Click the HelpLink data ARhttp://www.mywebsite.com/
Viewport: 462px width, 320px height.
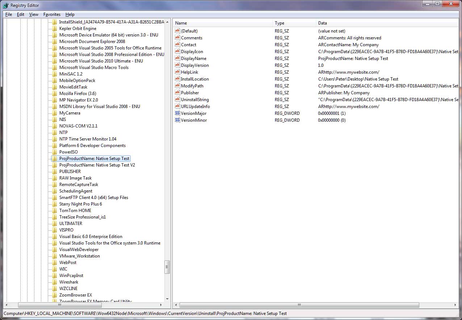click(x=349, y=72)
